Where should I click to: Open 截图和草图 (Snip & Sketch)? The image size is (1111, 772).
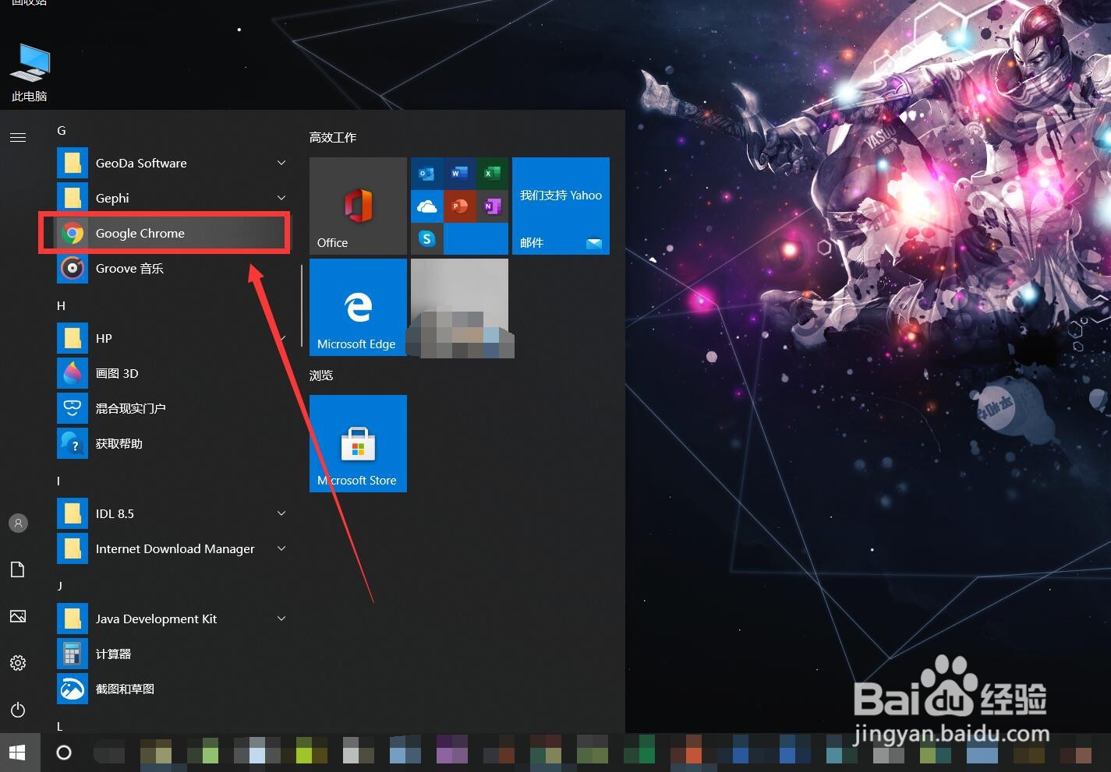pos(172,689)
